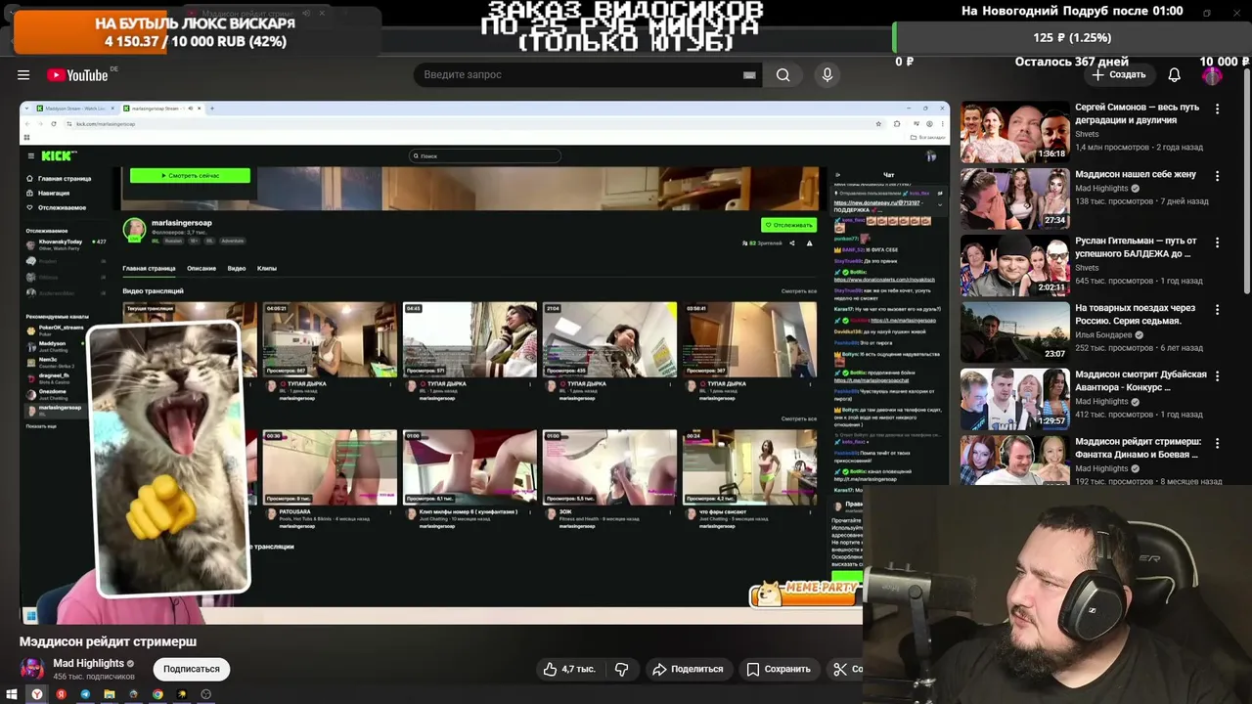This screenshot has height=704, width=1252.
Task: Go to the YouTube home logo
Action: [x=77, y=75]
